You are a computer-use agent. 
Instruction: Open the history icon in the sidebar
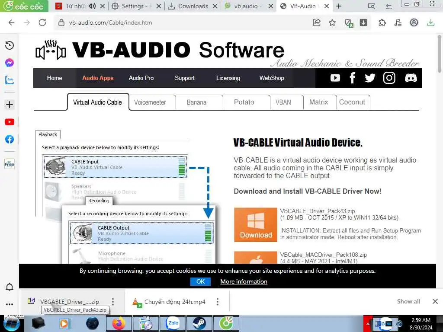coord(10,45)
